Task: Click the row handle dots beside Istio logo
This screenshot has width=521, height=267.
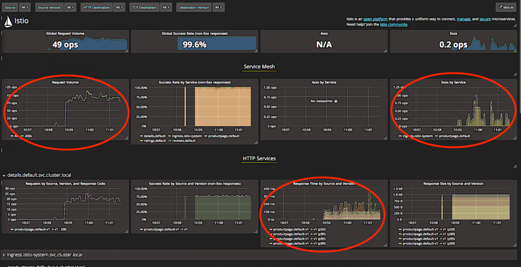Action: [1, 18]
